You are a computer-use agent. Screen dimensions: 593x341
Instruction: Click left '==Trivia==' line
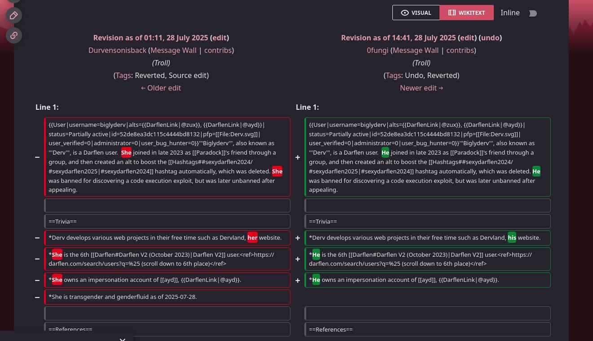point(167,221)
